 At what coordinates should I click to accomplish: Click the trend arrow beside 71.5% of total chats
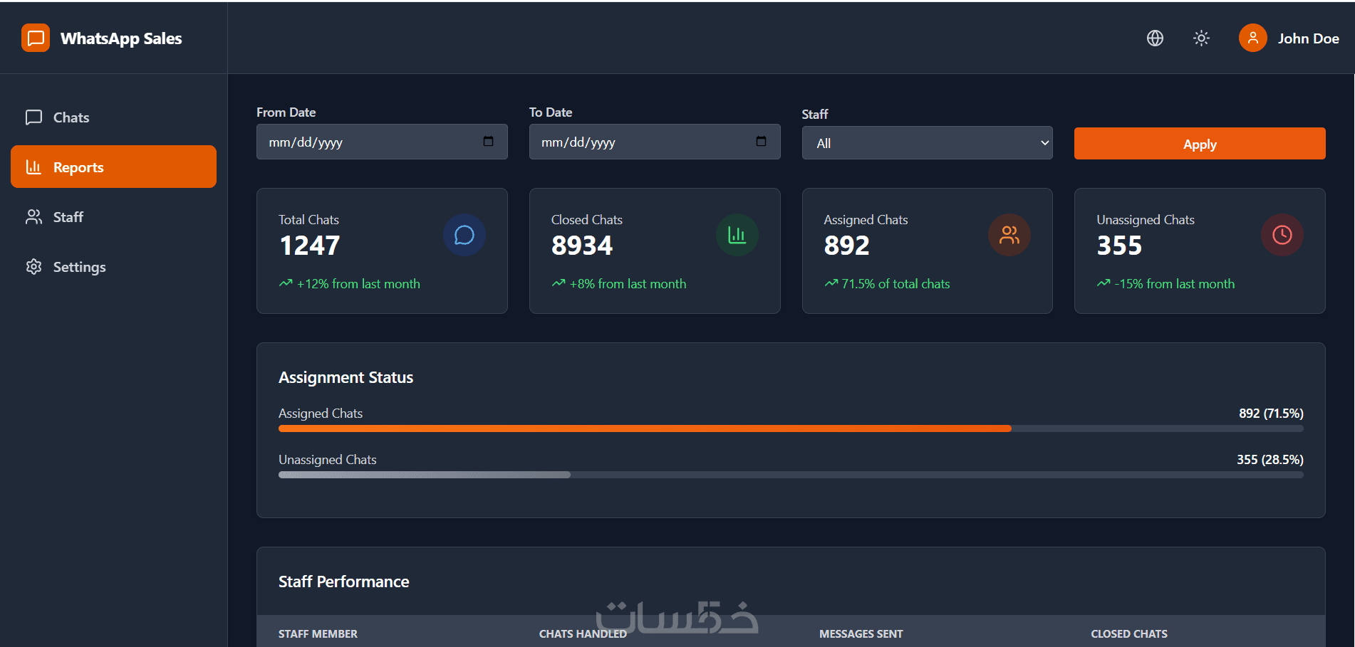[x=831, y=283]
